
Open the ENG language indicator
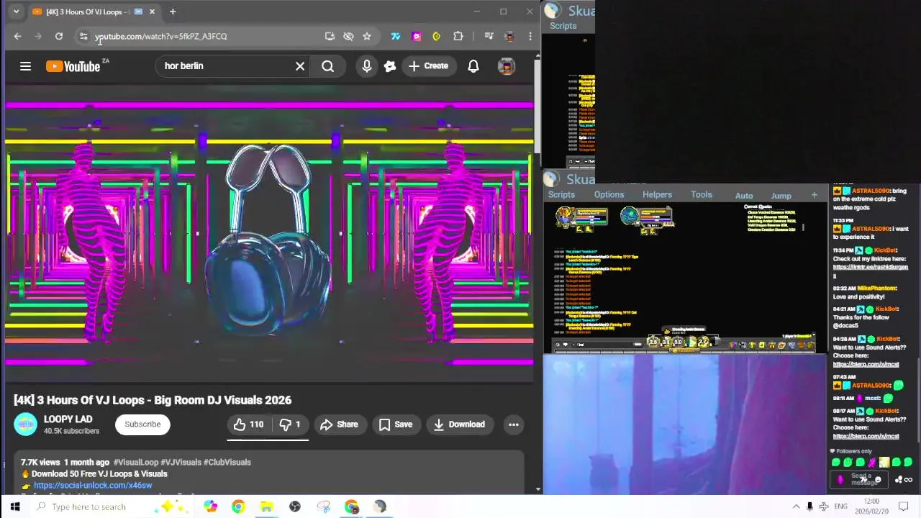(x=840, y=506)
